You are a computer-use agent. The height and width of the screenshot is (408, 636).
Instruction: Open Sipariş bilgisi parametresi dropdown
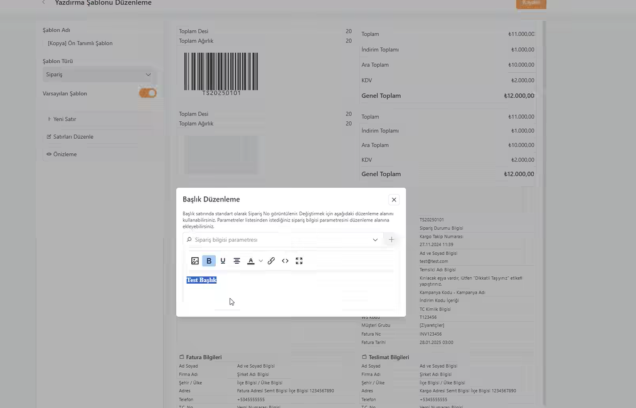tap(375, 240)
